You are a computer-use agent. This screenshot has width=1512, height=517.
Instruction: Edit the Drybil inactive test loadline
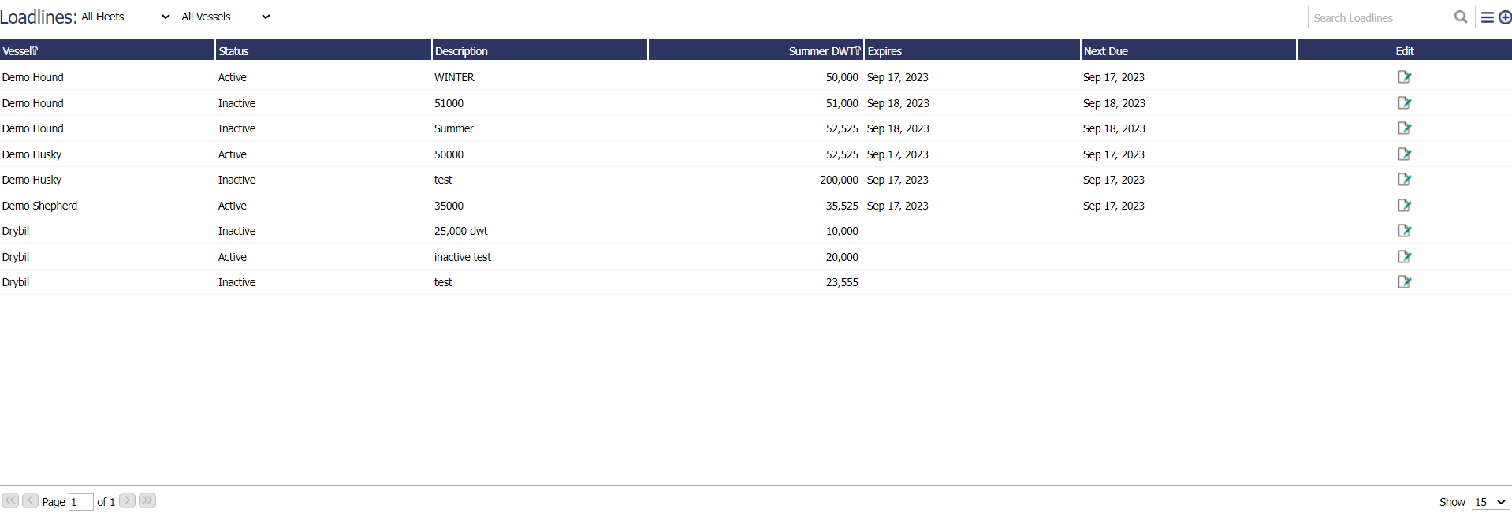pos(1404,257)
